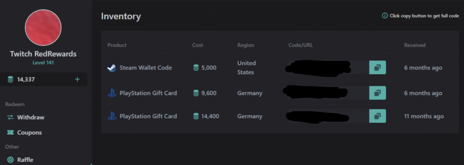Click the red profile avatar
The image size is (464, 165).
click(43, 28)
